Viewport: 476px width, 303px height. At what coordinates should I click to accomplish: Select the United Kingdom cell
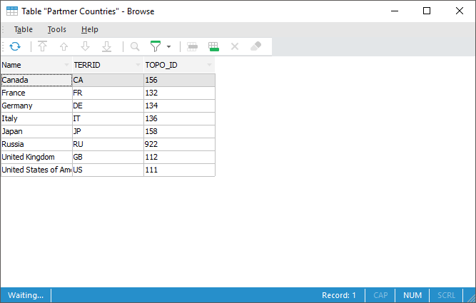36,157
